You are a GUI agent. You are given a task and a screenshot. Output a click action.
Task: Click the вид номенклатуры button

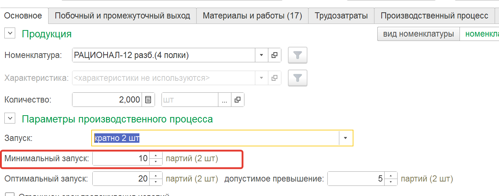(x=418, y=34)
